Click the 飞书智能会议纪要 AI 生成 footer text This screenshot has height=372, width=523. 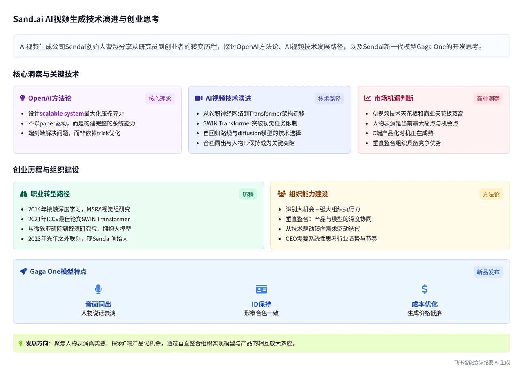[x=482, y=362]
